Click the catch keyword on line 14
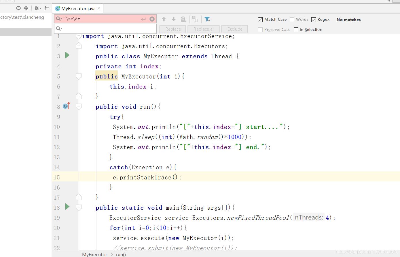400x257 pixels. click(119, 167)
